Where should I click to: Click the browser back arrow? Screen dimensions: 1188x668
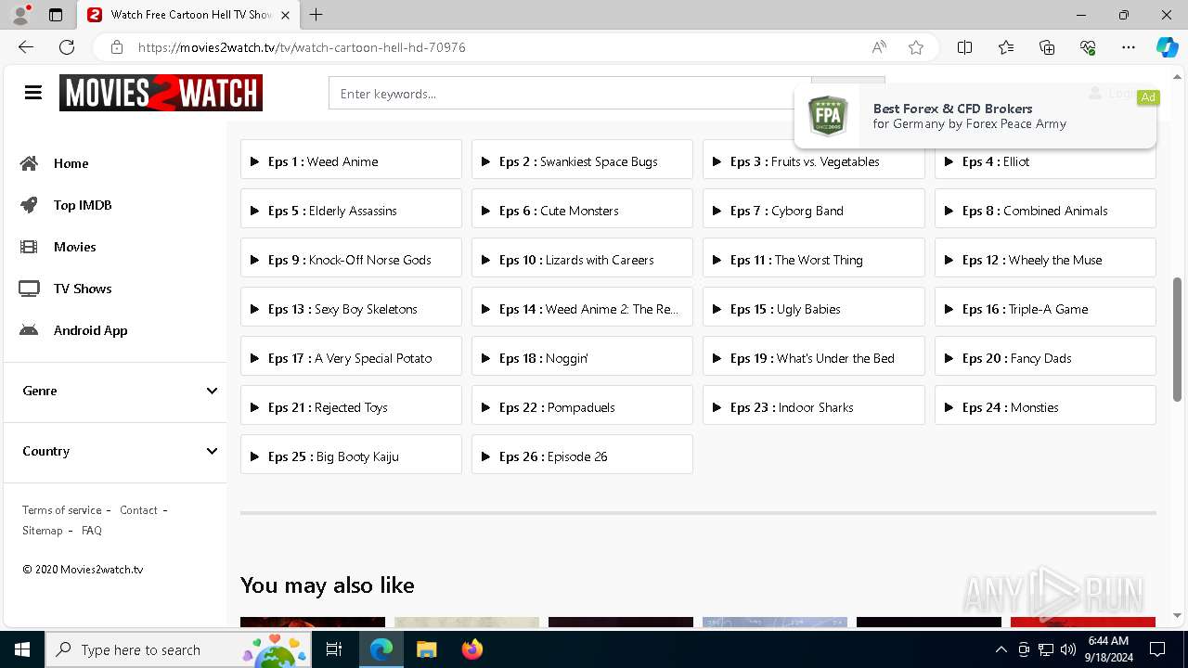[x=26, y=47]
